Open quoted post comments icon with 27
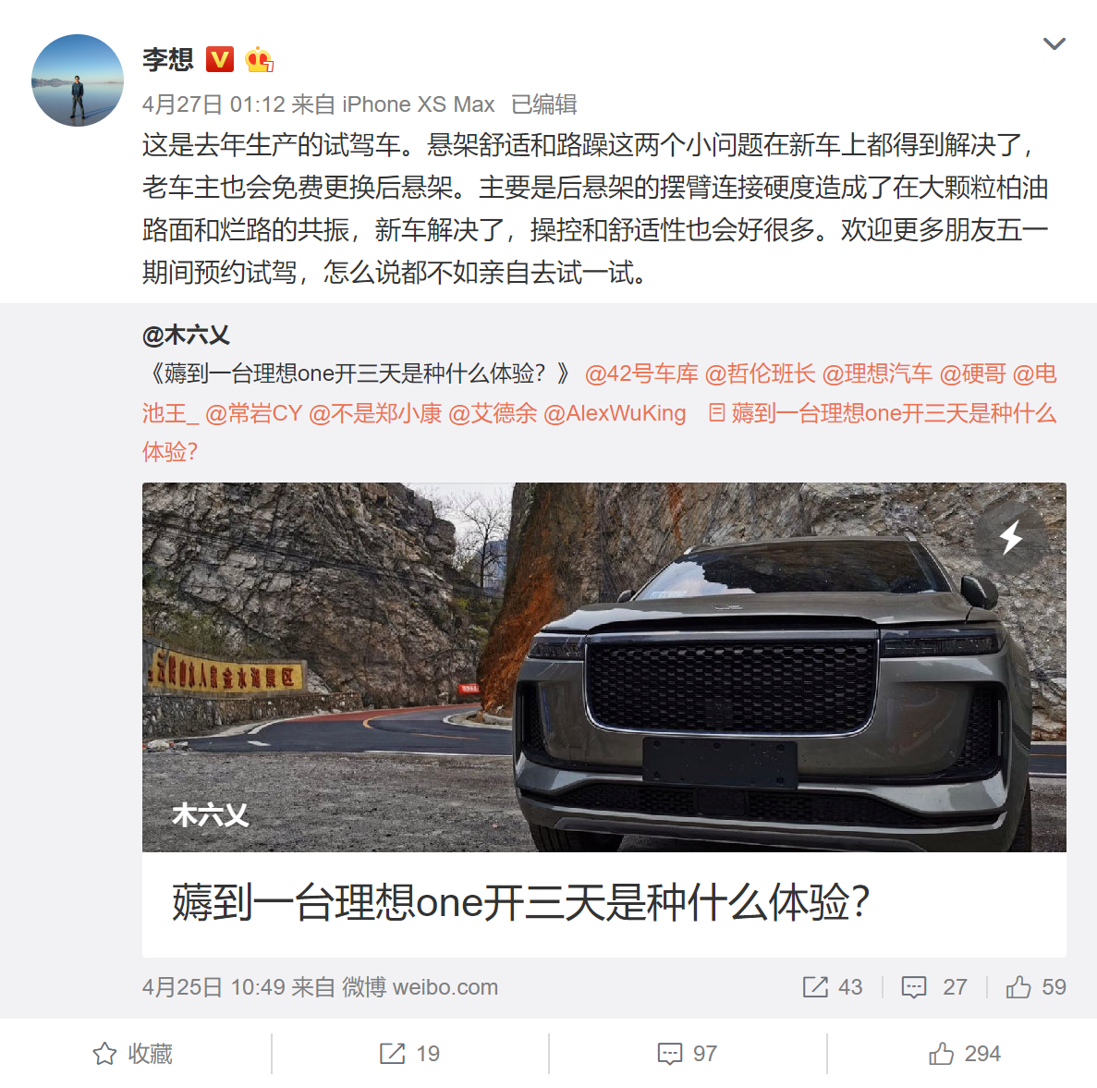The image size is (1097, 1088). 934,987
